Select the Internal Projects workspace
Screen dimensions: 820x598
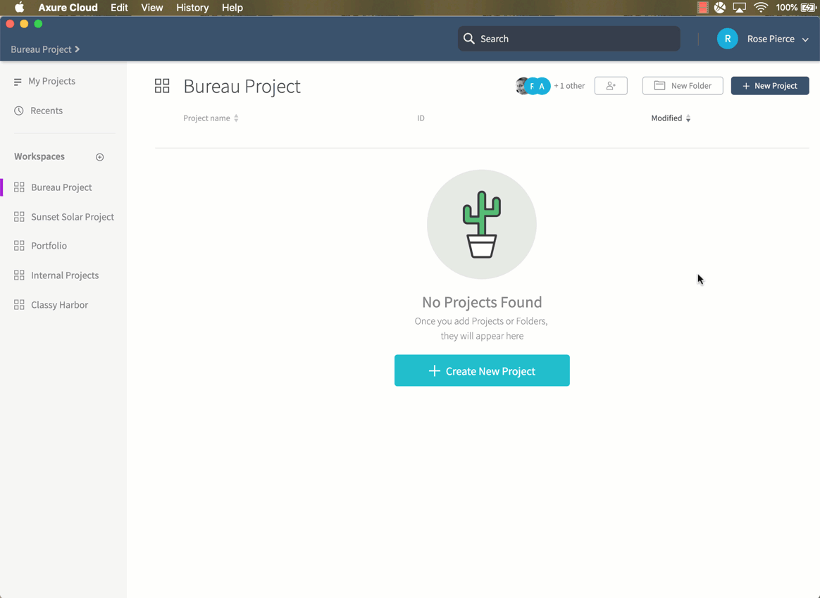tap(65, 275)
